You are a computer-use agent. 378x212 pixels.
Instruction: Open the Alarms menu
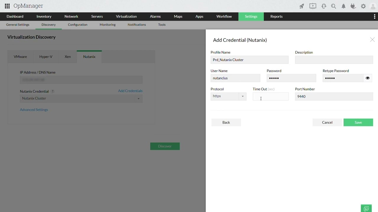[x=155, y=16]
